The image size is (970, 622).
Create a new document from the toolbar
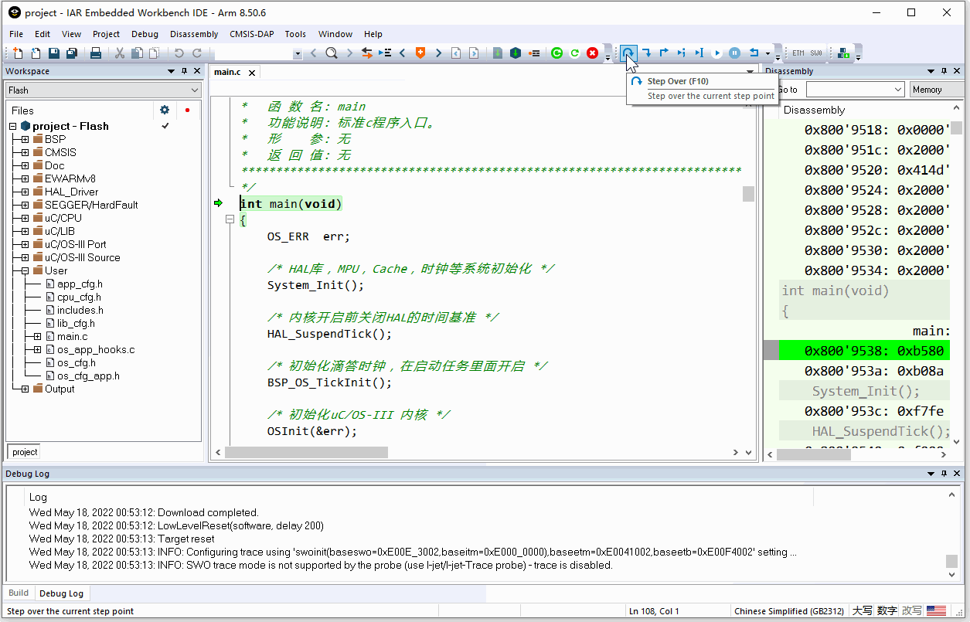coord(19,53)
